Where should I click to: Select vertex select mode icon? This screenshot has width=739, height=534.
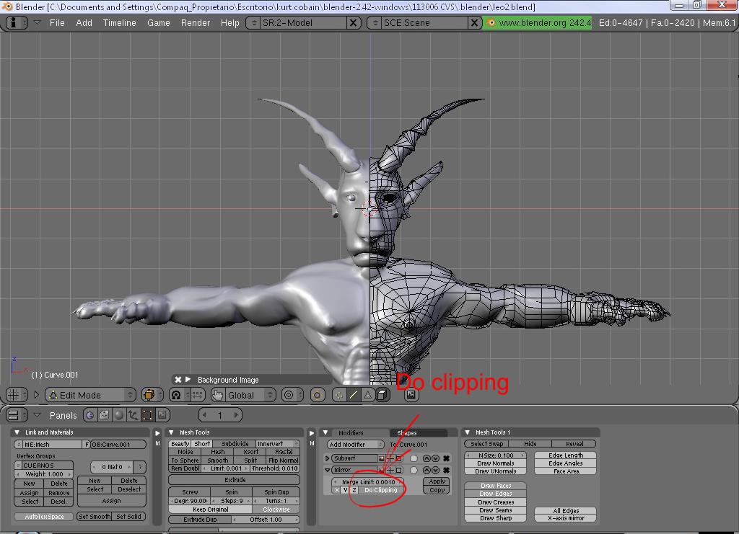pyautogui.click(x=338, y=395)
